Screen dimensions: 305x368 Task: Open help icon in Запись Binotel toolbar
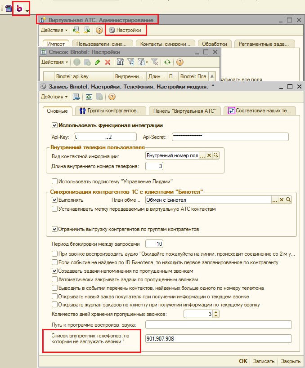112,97
